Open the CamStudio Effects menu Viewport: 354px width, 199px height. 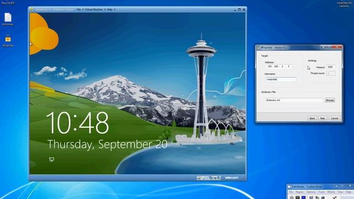(x=331, y=192)
